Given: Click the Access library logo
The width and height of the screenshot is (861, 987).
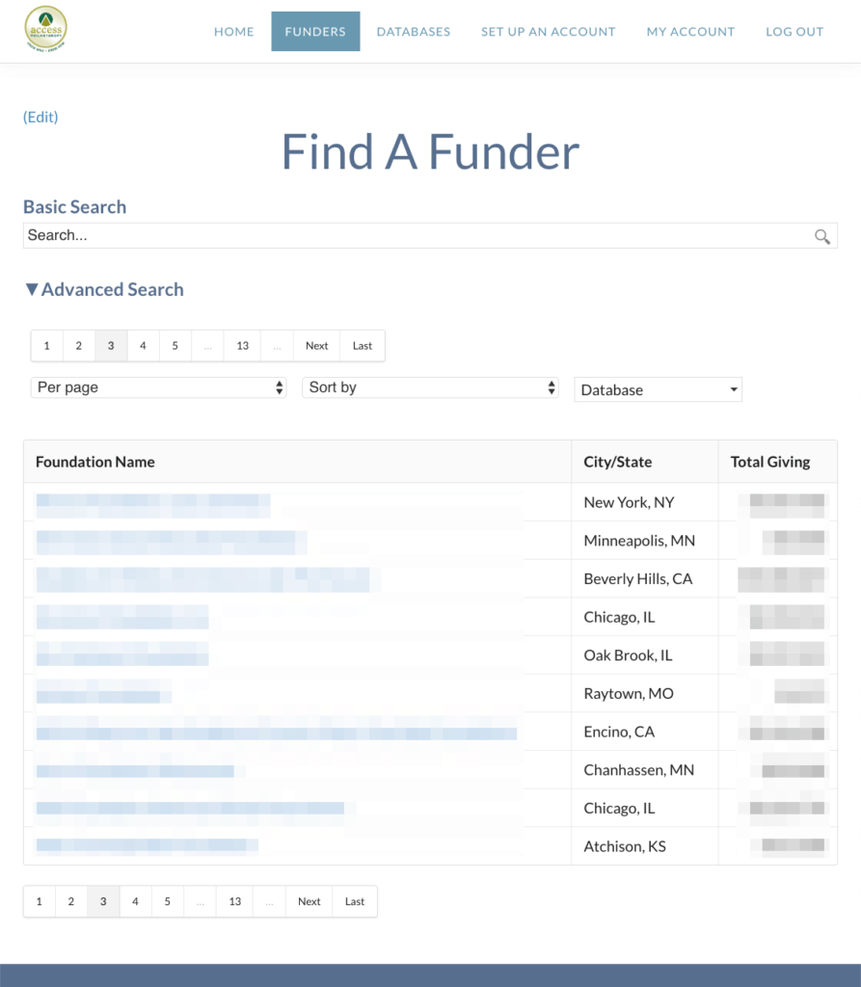Looking at the screenshot, I should [45, 29].
